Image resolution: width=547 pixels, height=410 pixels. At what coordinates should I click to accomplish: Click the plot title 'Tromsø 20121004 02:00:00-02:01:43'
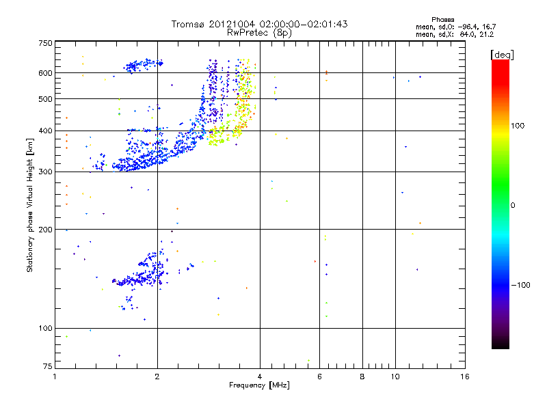tap(259, 24)
